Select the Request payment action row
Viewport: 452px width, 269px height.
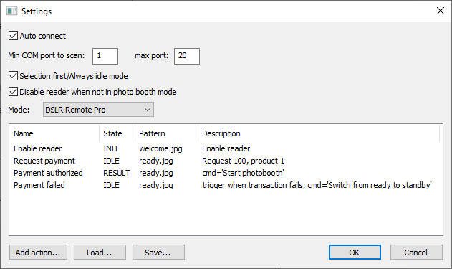226,161
